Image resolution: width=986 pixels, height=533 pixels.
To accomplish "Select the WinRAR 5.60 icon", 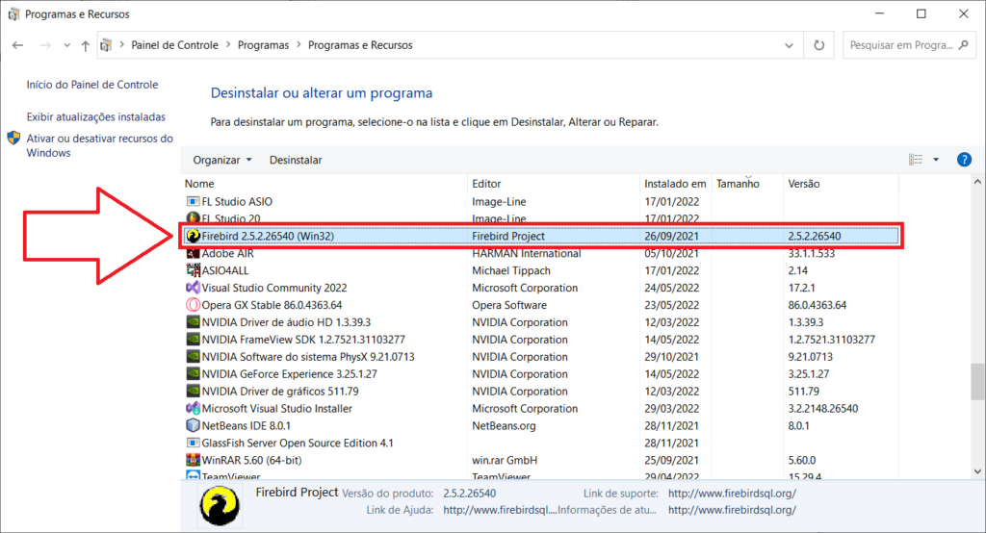I will click(x=193, y=460).
